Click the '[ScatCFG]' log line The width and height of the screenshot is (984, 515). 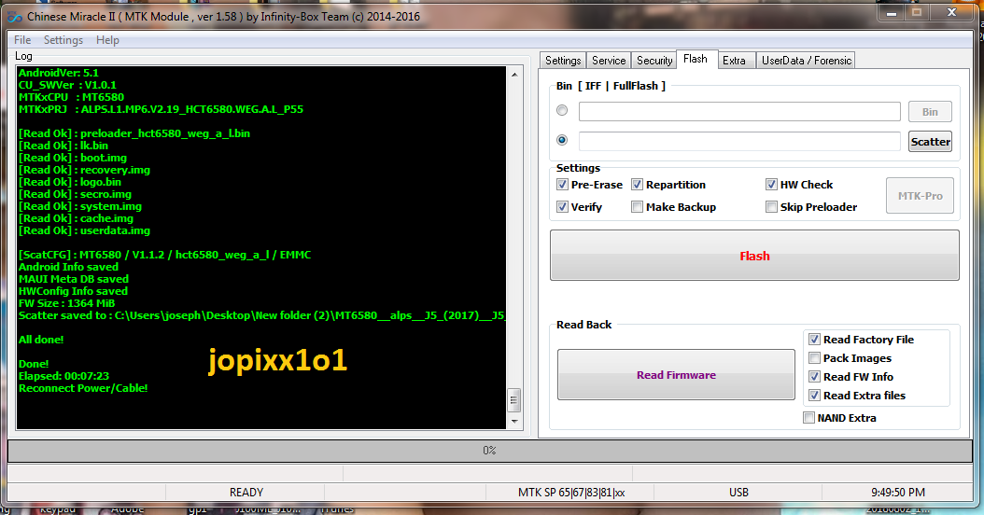click(164, 255)
